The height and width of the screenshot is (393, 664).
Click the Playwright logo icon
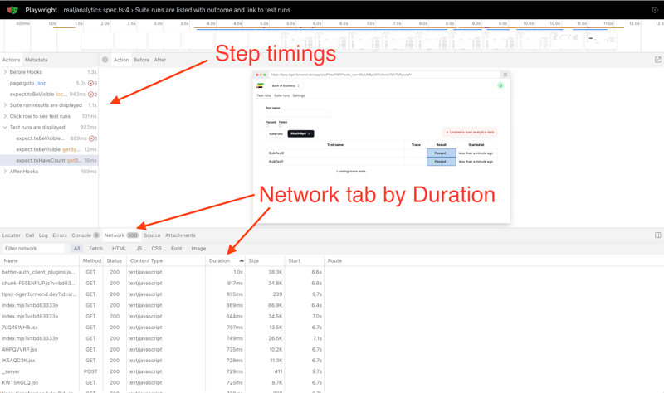click(x=12, y=10)
